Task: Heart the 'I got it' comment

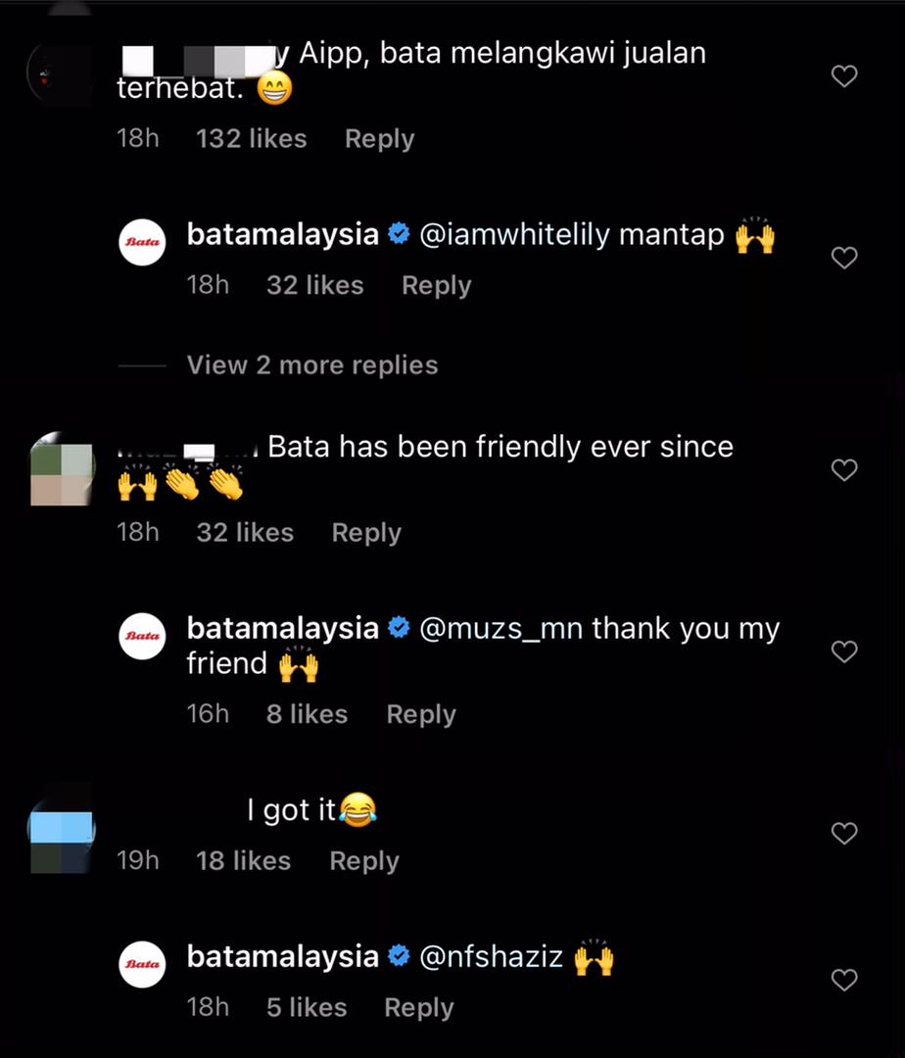Action: tap(844, 834)
